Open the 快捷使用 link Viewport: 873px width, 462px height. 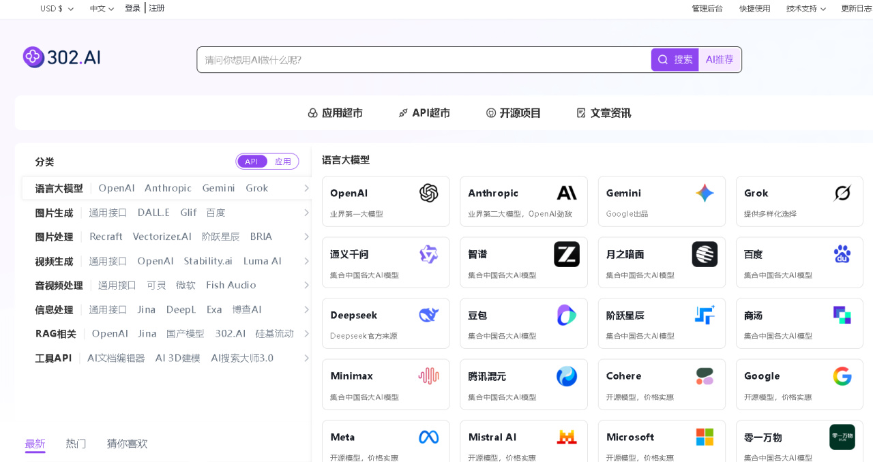755,8
